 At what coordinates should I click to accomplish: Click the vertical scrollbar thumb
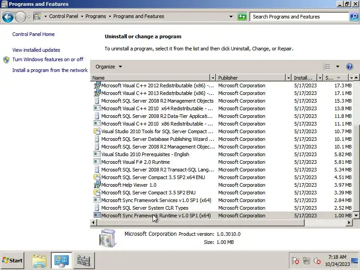click(x=356, y=168)
